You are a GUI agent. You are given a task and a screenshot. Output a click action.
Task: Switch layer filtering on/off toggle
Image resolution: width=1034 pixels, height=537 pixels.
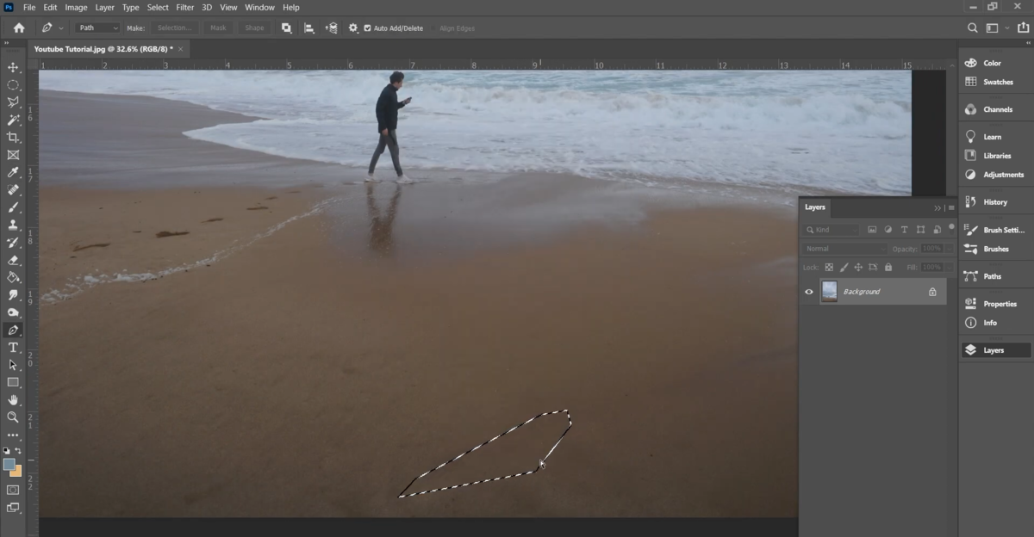(x=951, y=227)
